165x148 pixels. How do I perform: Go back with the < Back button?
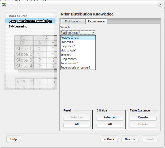click(109, 139)
